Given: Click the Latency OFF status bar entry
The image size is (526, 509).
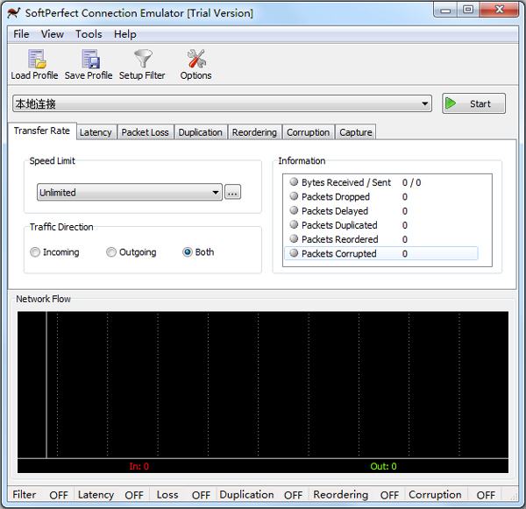Looking at the screenshot, I should coord(110,495).
